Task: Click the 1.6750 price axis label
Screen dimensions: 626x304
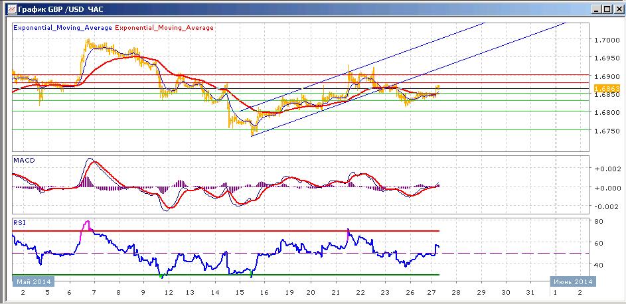Action: tap(607, 131)
